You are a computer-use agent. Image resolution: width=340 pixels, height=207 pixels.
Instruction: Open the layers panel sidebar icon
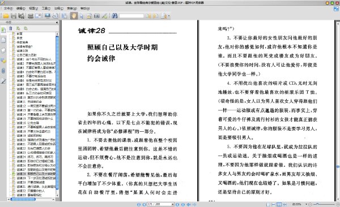pyautogui.click(x=3, y=50)
